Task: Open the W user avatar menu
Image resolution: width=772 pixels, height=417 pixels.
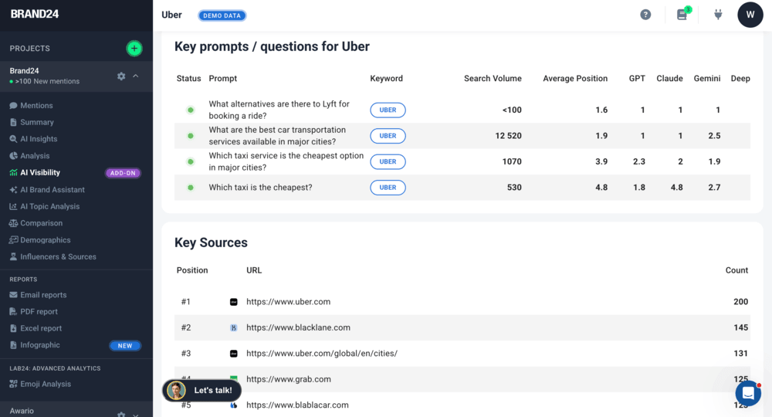Action: (x=750, y=15)
